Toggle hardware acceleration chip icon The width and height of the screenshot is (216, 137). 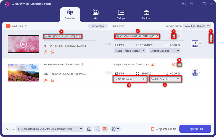[105, 129]
